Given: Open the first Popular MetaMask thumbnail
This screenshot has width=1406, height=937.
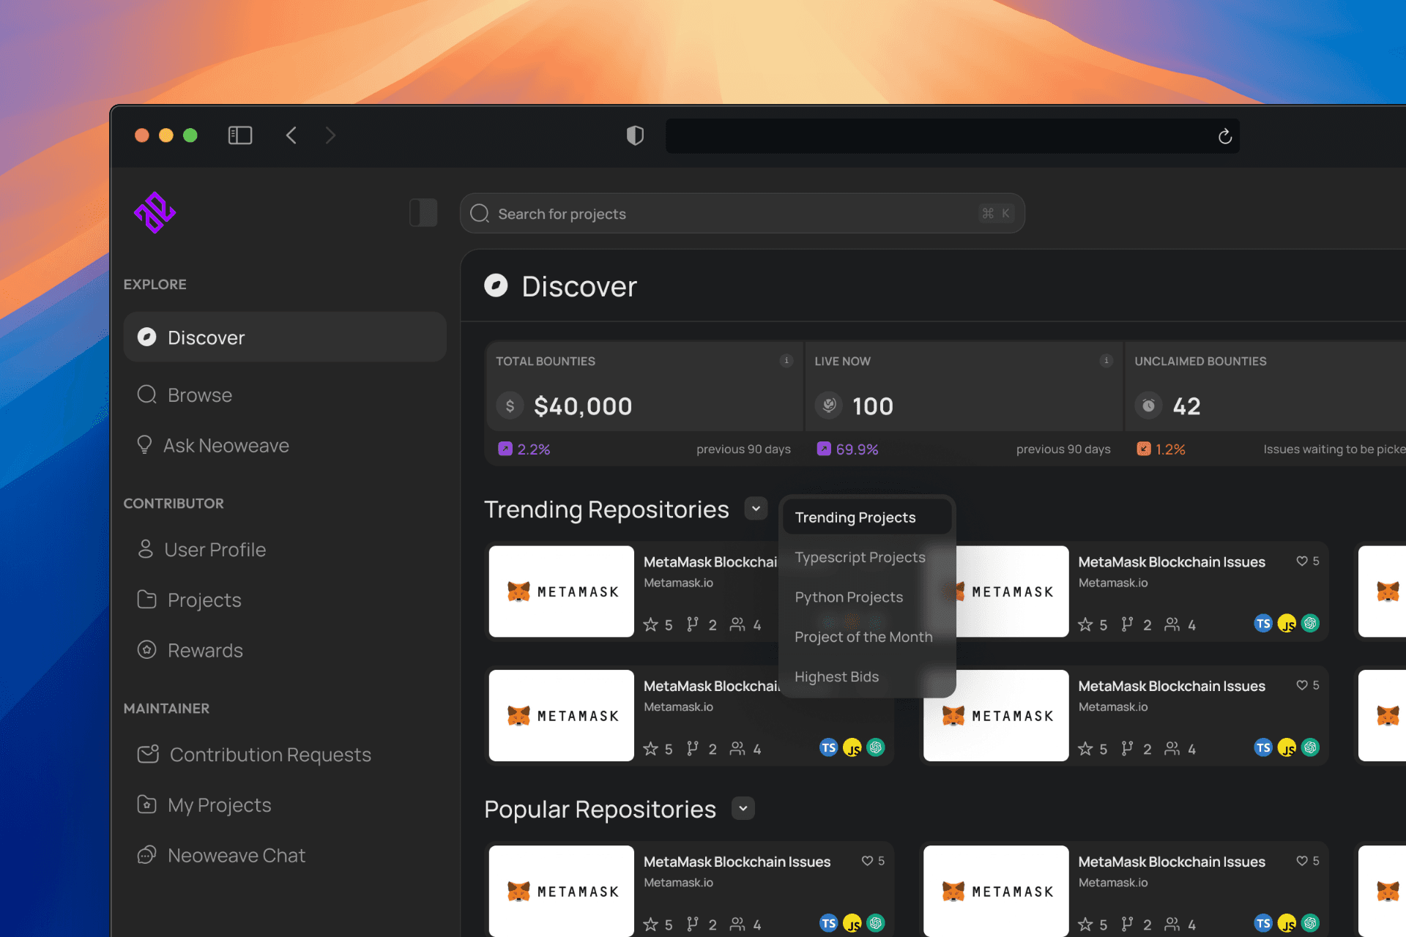Looking at the screenshot, I should pos(562,891).
